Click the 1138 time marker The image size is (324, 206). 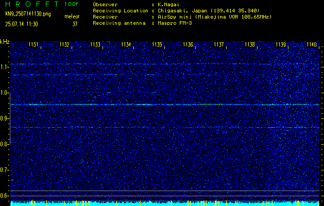250,45
